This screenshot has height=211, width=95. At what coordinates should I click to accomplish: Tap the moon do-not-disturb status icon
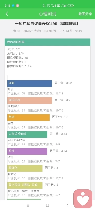(x=44, y=6)
